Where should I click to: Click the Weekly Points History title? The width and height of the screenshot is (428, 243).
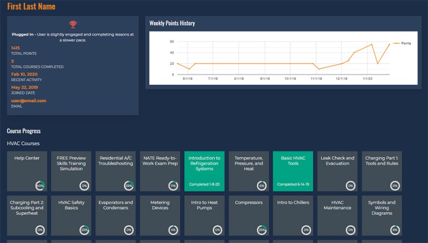(172, 24)
